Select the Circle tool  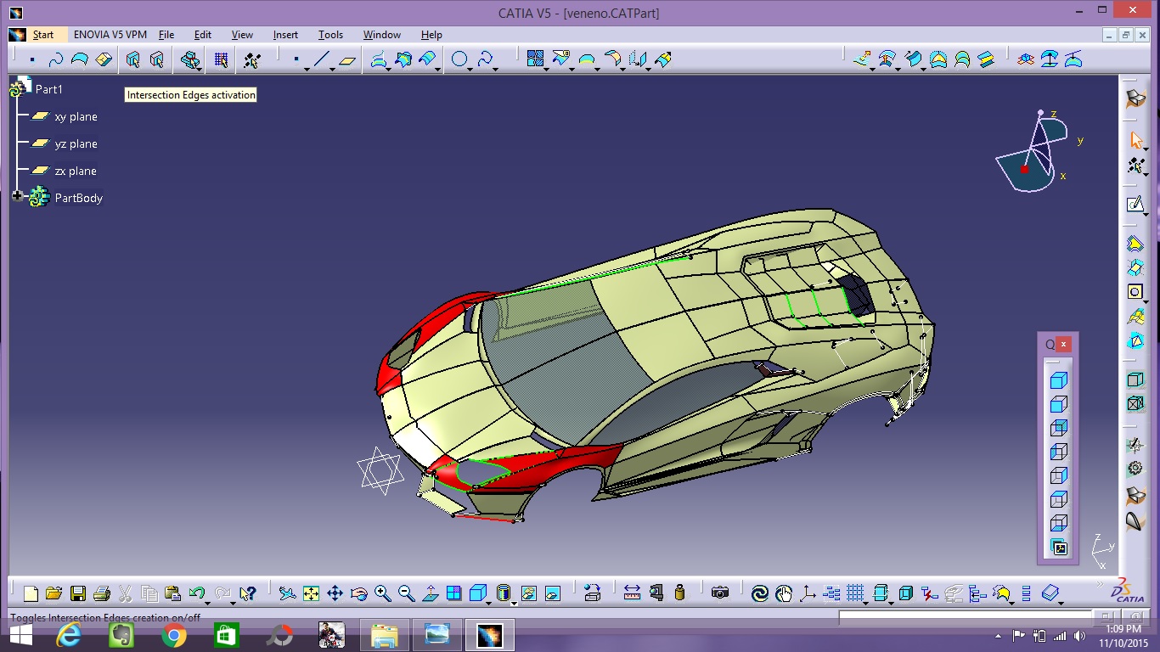tap(459, 59)
